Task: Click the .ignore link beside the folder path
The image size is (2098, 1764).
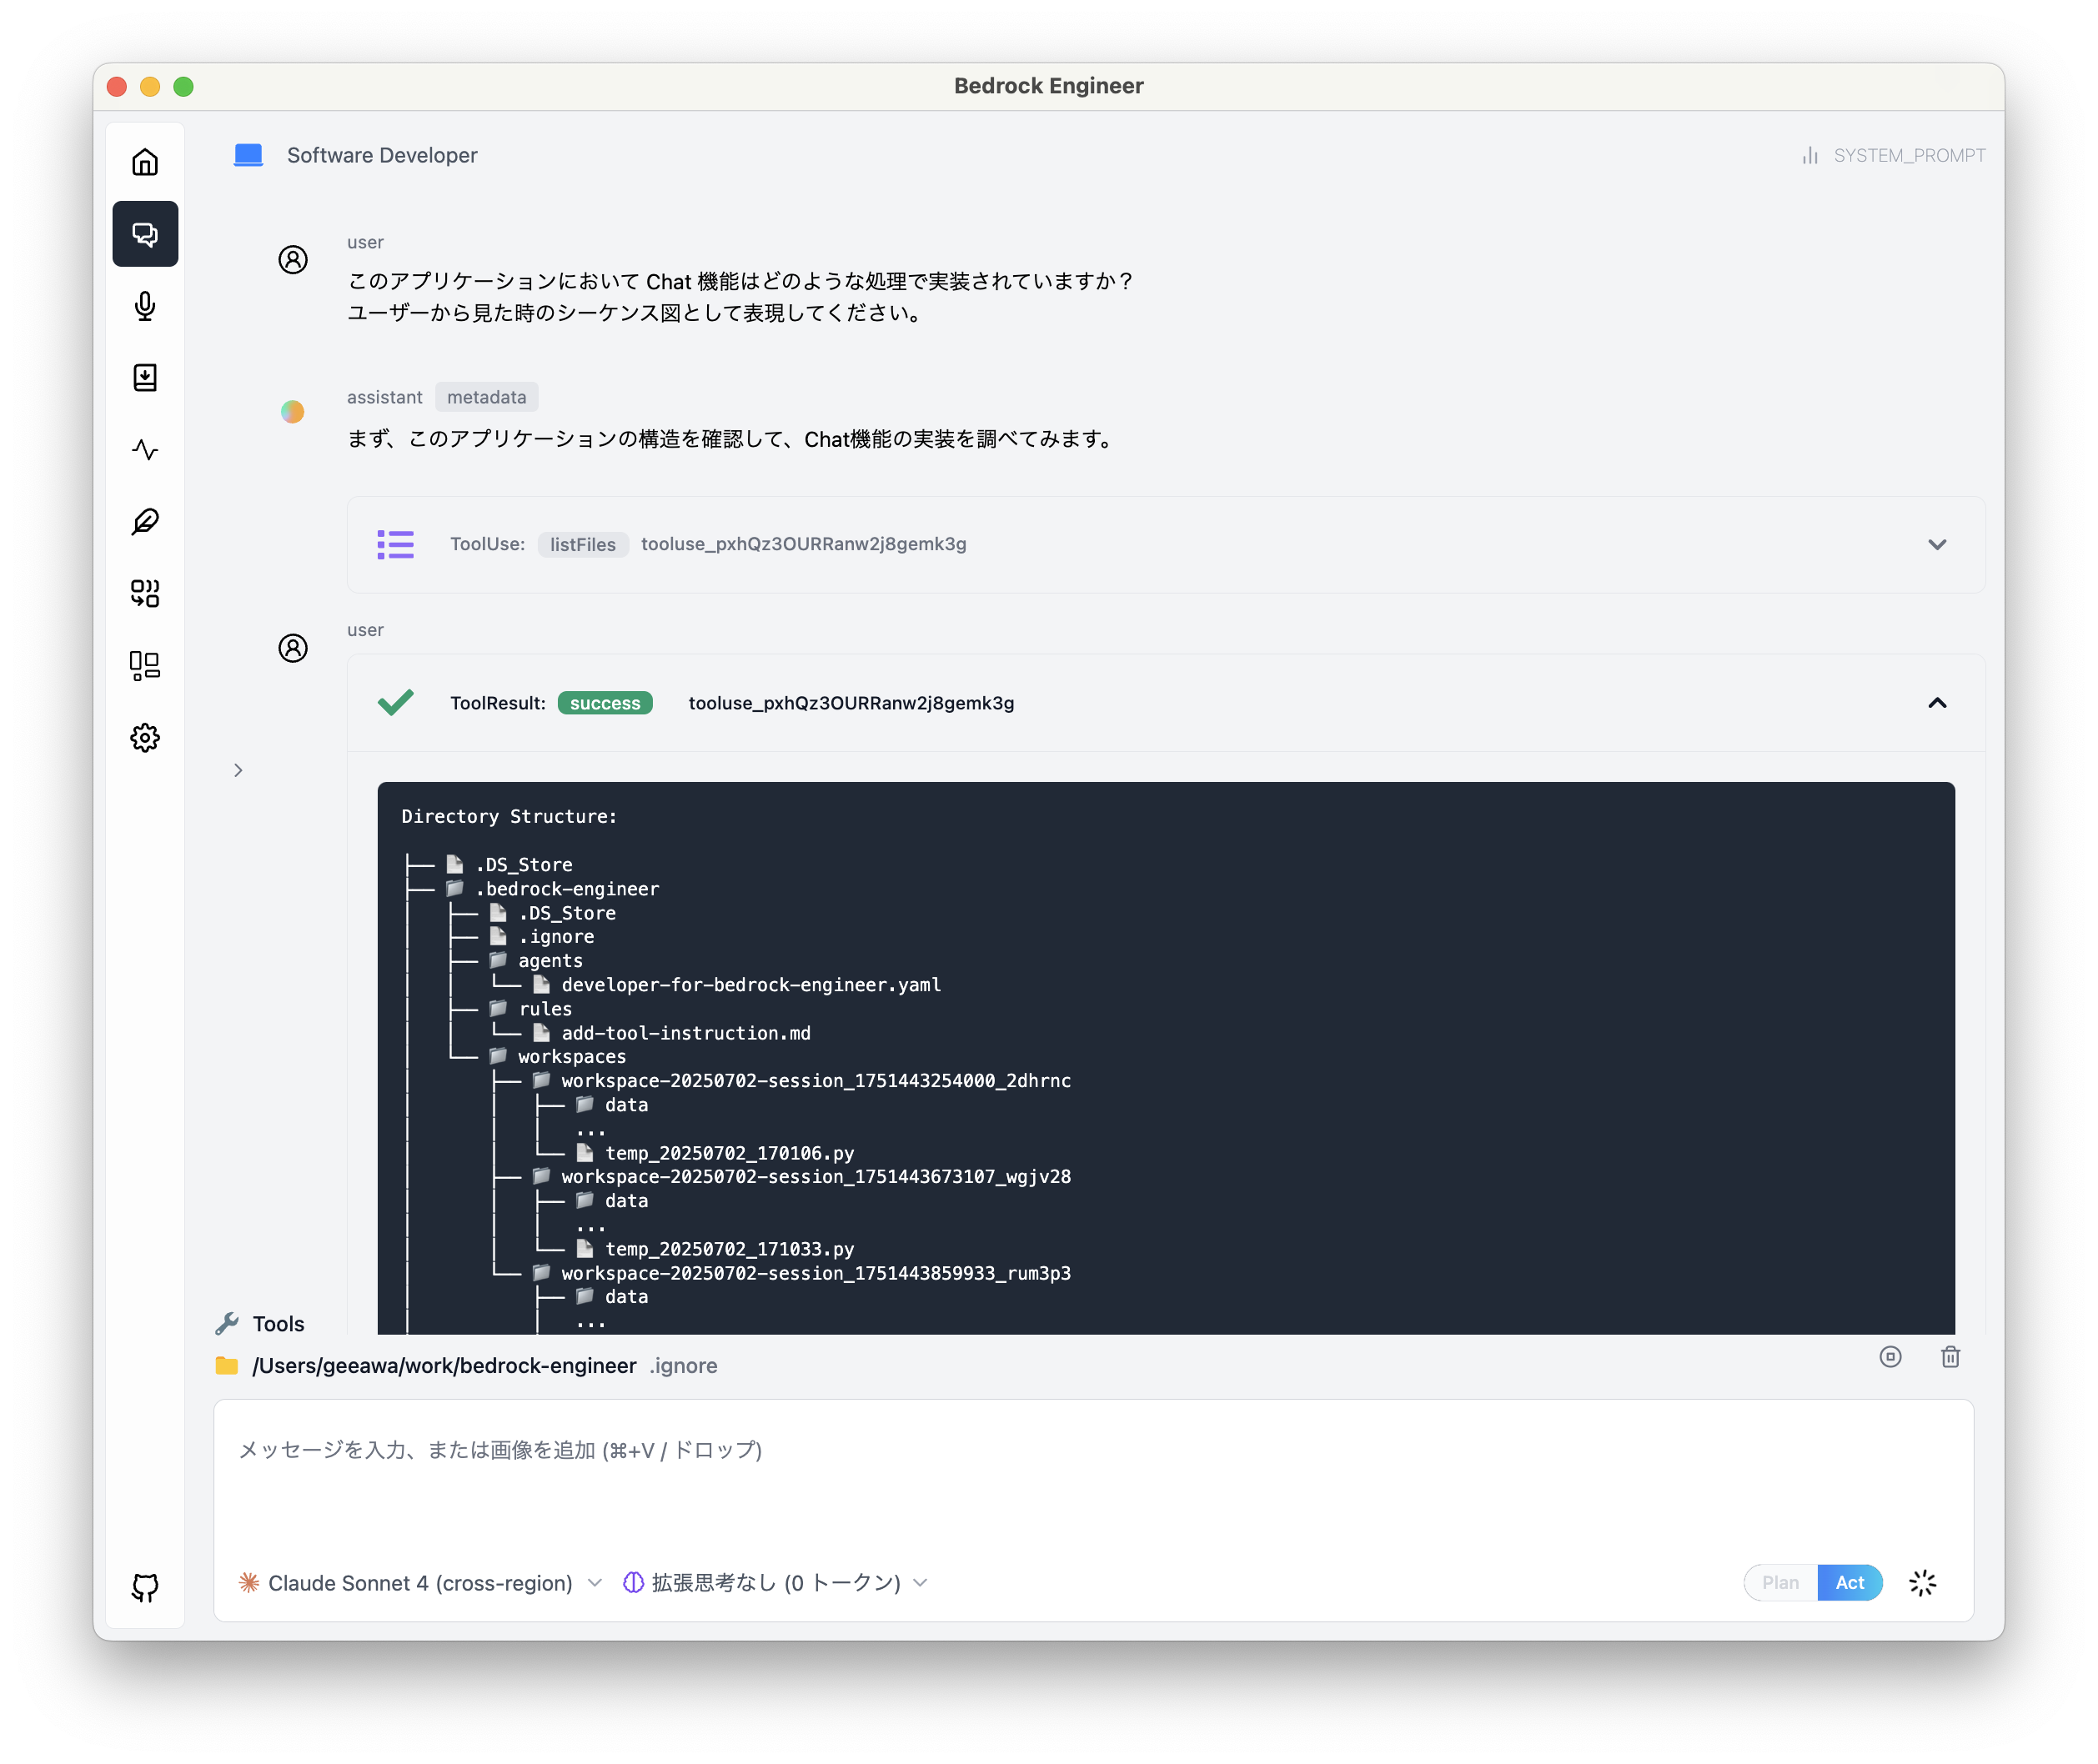Action: pyautogui.click(x=684, y=1365)
